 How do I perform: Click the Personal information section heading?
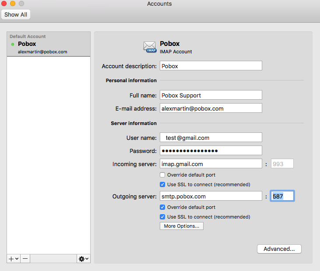(131, 80)
